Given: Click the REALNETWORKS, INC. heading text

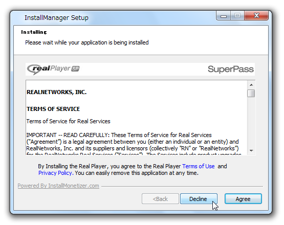Looking at the screenshot, I should tap(56, 92).
